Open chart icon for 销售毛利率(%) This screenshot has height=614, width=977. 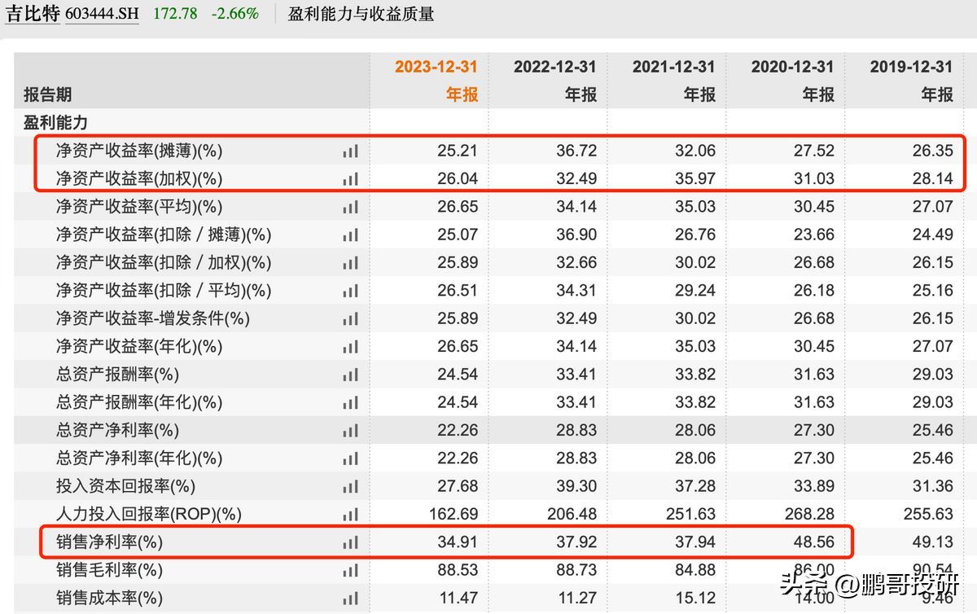[350, 570]
